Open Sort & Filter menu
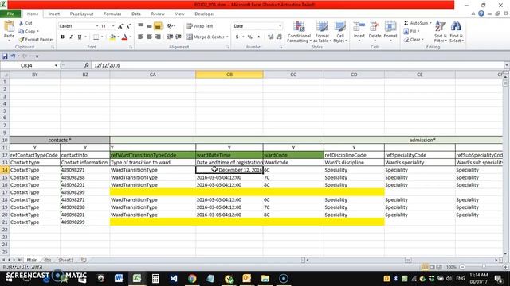 [441, 32]
